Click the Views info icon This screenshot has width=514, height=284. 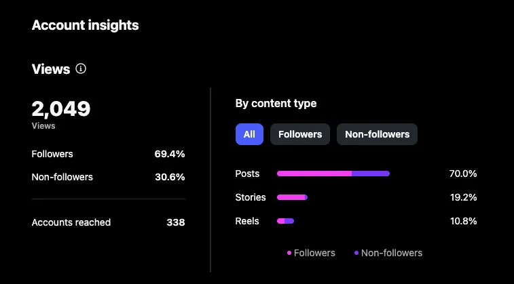81,68
